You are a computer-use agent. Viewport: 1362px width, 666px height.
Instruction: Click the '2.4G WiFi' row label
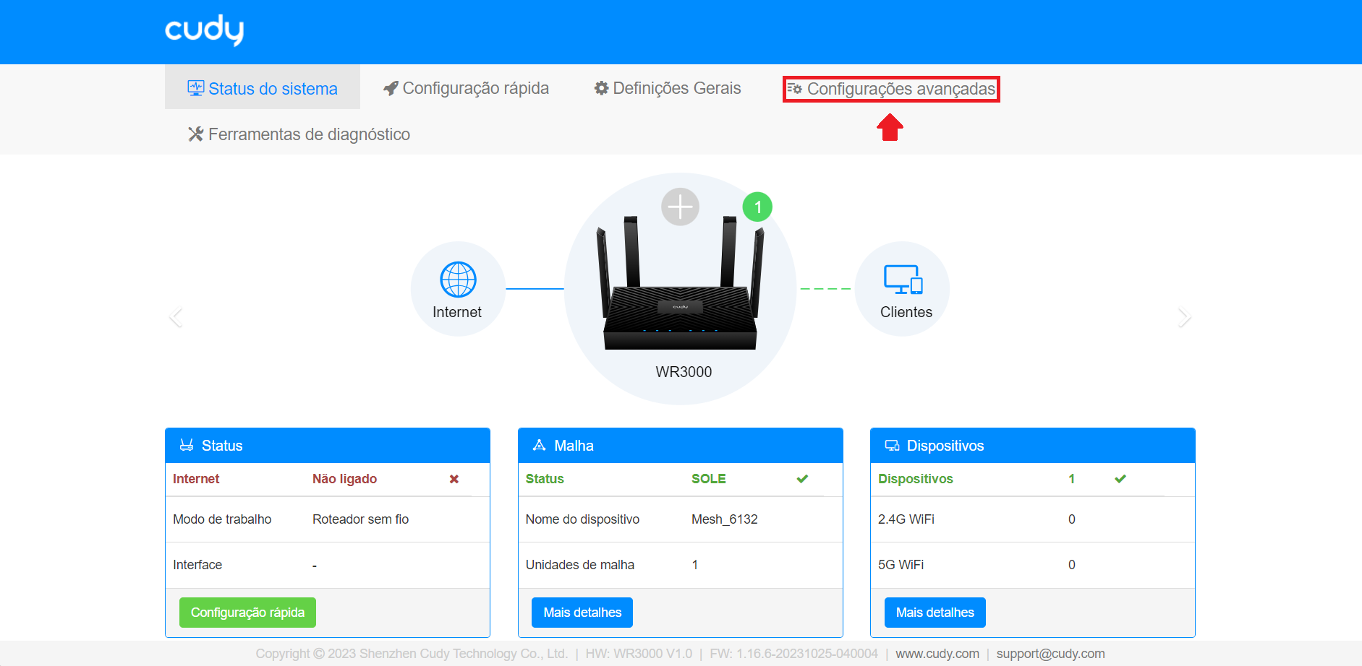pyautogui.click(x=906, y=519)
